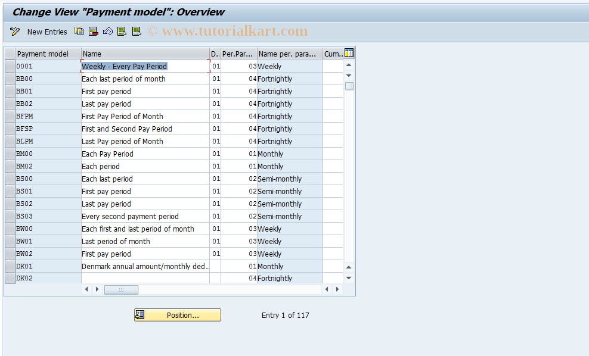Select row marker for payment model BS03

tap(10, 216)
